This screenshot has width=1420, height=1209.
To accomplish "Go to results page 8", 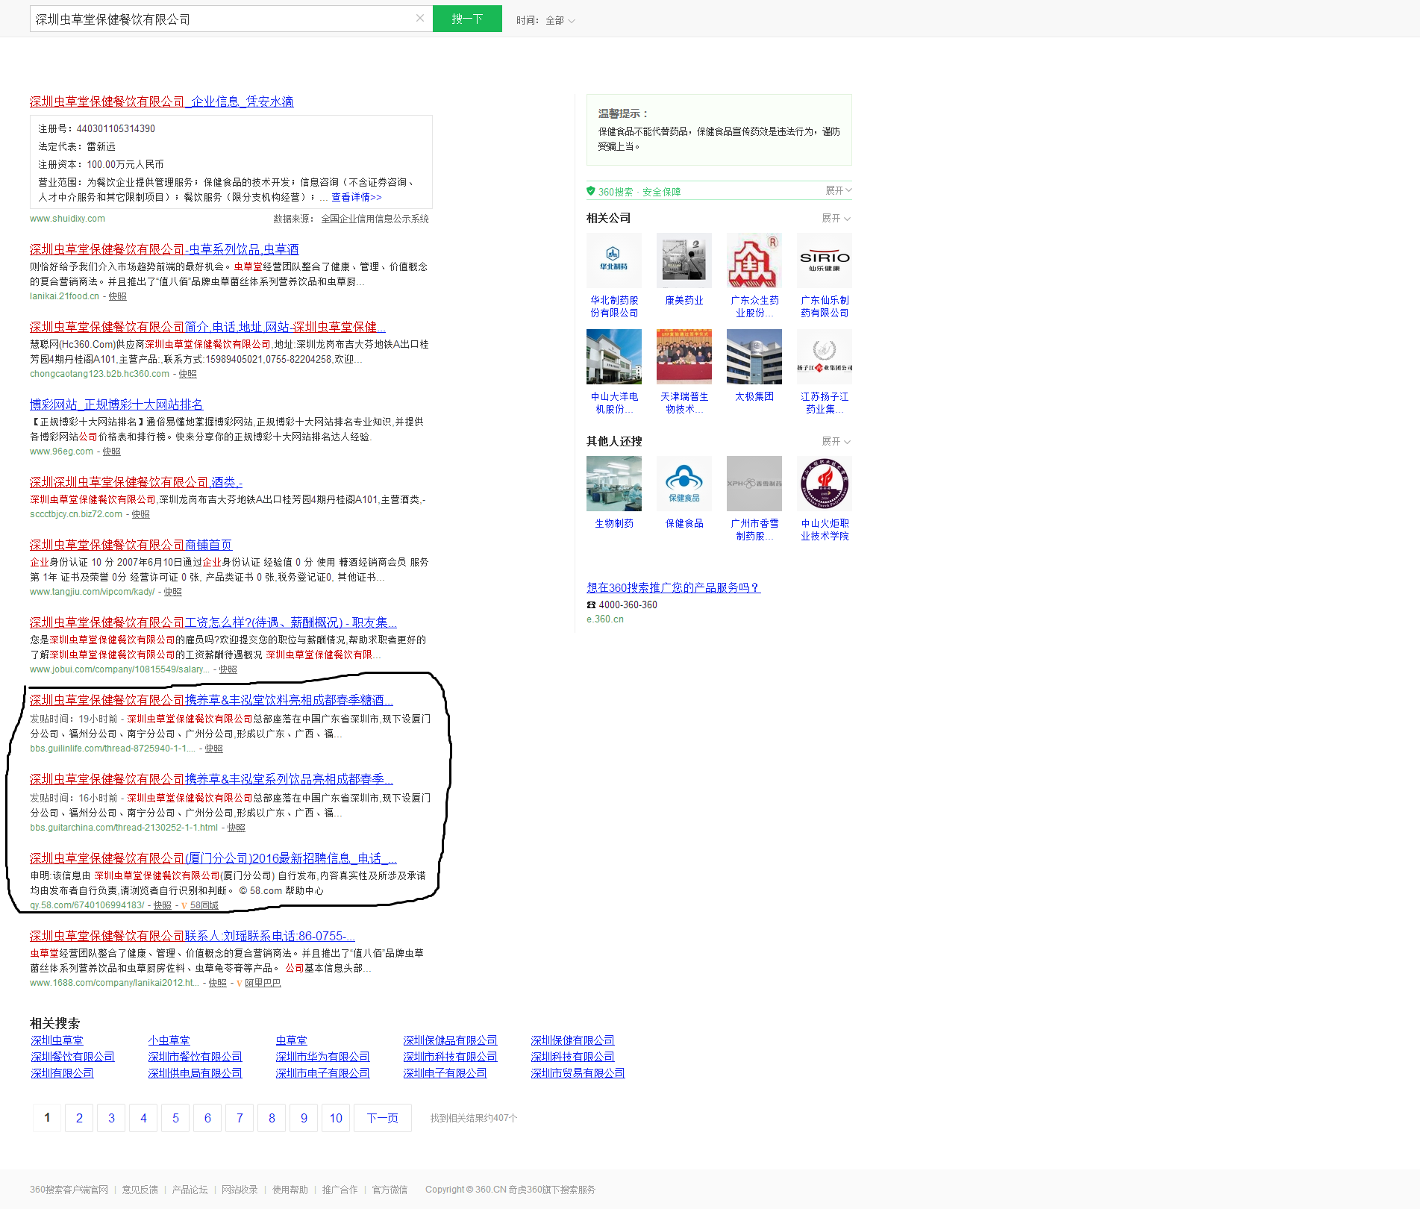I will [x=272, y=1118].
